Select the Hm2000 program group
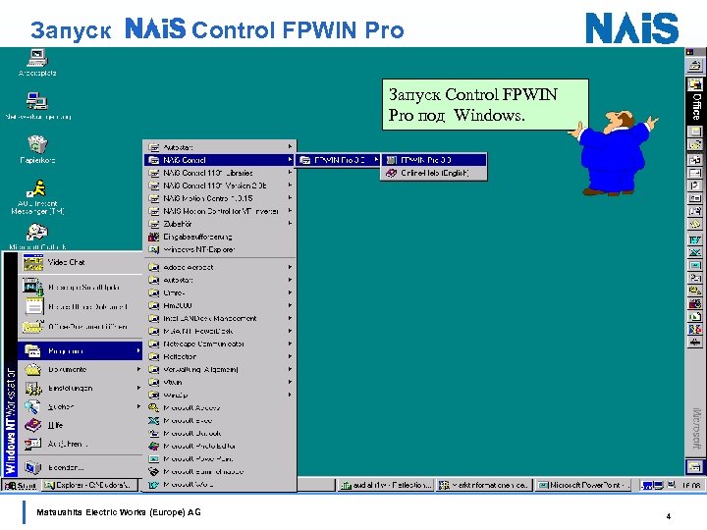Viewport: 707px width, 530px height. click(x=220, y=305)
